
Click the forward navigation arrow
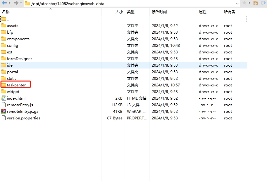[16, 3]
